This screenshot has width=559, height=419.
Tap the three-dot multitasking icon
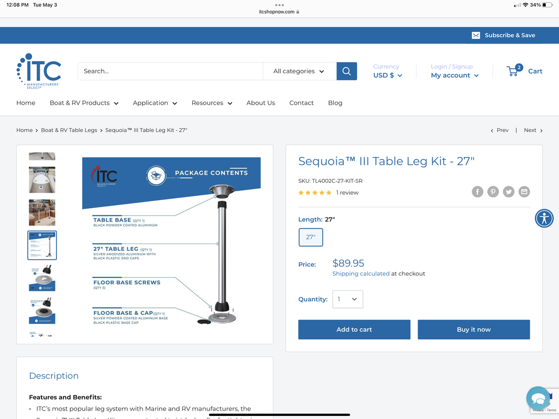[x=280, y=5]
